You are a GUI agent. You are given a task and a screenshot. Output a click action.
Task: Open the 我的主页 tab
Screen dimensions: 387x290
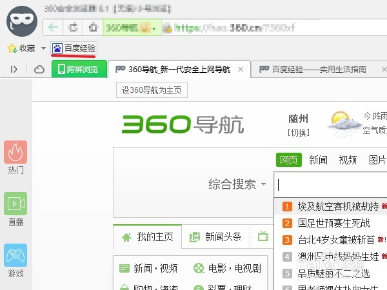click(x=147, y=237)
